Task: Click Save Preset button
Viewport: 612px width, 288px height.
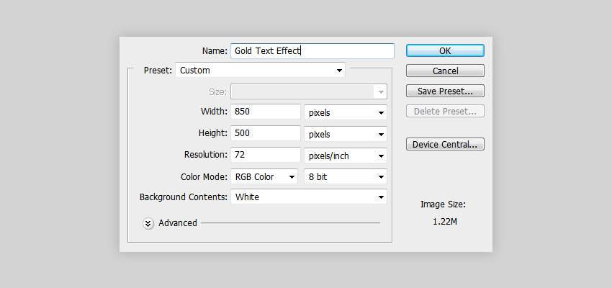Action: pyautogui.click(x=445, y=91)
